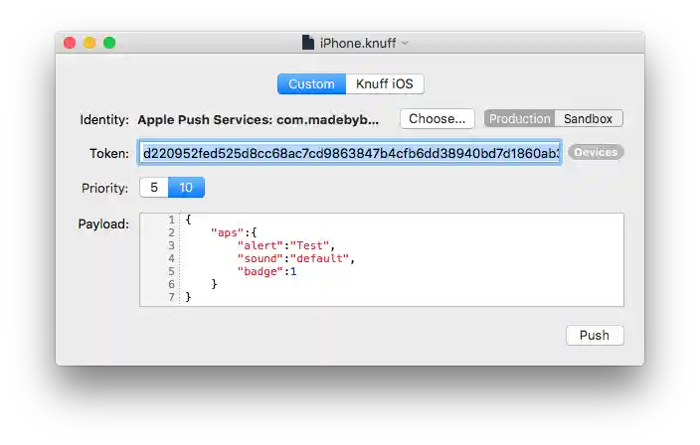Viewport: 700px width, 445px height.
Task: Click the Apple Push Services identity label
Action: 259,119
